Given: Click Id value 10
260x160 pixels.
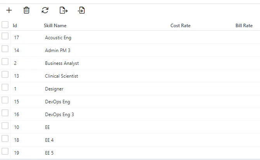Looking at the screenshot, I should coord(17,127).
